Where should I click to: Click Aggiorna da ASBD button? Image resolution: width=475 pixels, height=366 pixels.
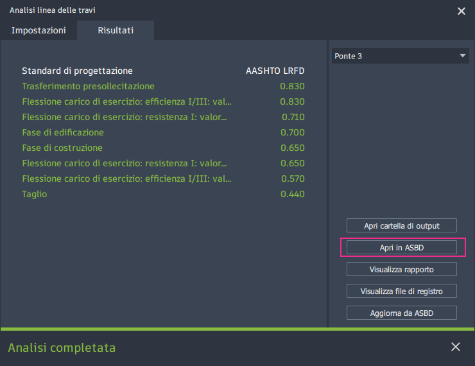click(401, 313)
